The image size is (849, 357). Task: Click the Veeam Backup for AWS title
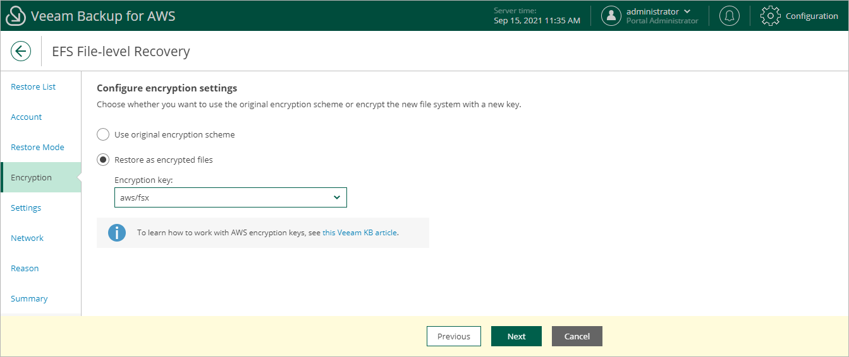pos(103,16)
